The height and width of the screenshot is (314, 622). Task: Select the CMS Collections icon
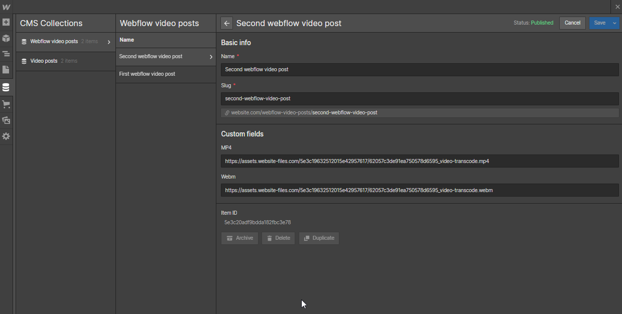(7, 87)
